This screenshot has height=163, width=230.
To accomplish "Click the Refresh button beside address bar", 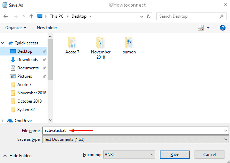I will (x=149, y=16).
